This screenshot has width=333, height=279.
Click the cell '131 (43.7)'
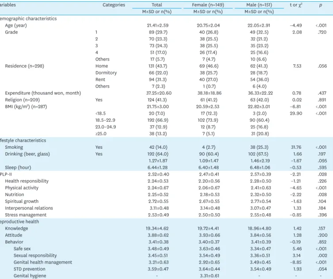158,66
